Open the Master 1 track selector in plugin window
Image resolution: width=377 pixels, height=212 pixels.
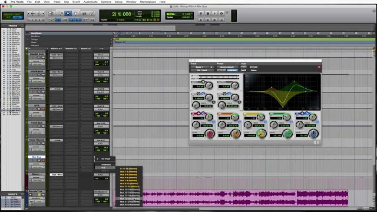tap(200, 67)
